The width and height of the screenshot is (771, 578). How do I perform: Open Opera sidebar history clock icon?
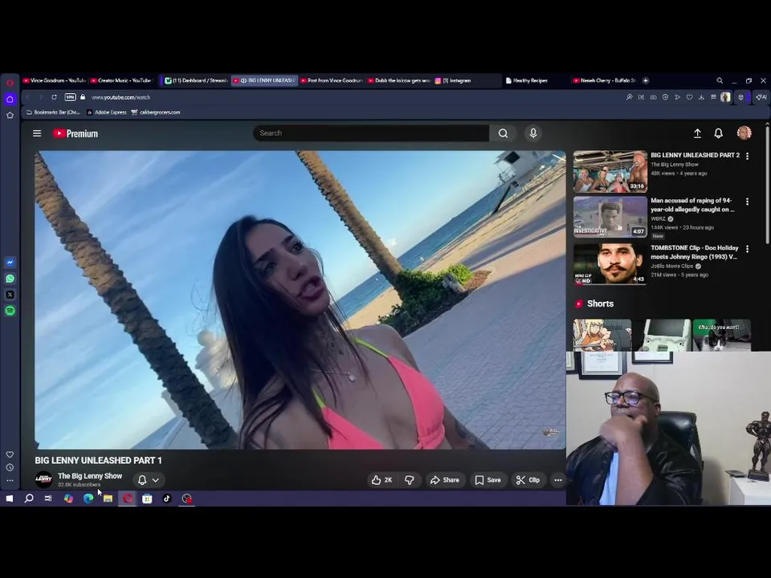coord(10,467)
